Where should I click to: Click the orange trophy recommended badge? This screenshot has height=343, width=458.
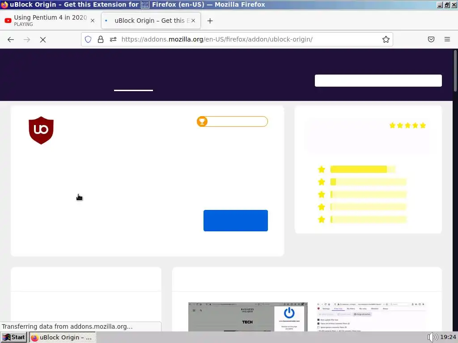coord(232,121)
